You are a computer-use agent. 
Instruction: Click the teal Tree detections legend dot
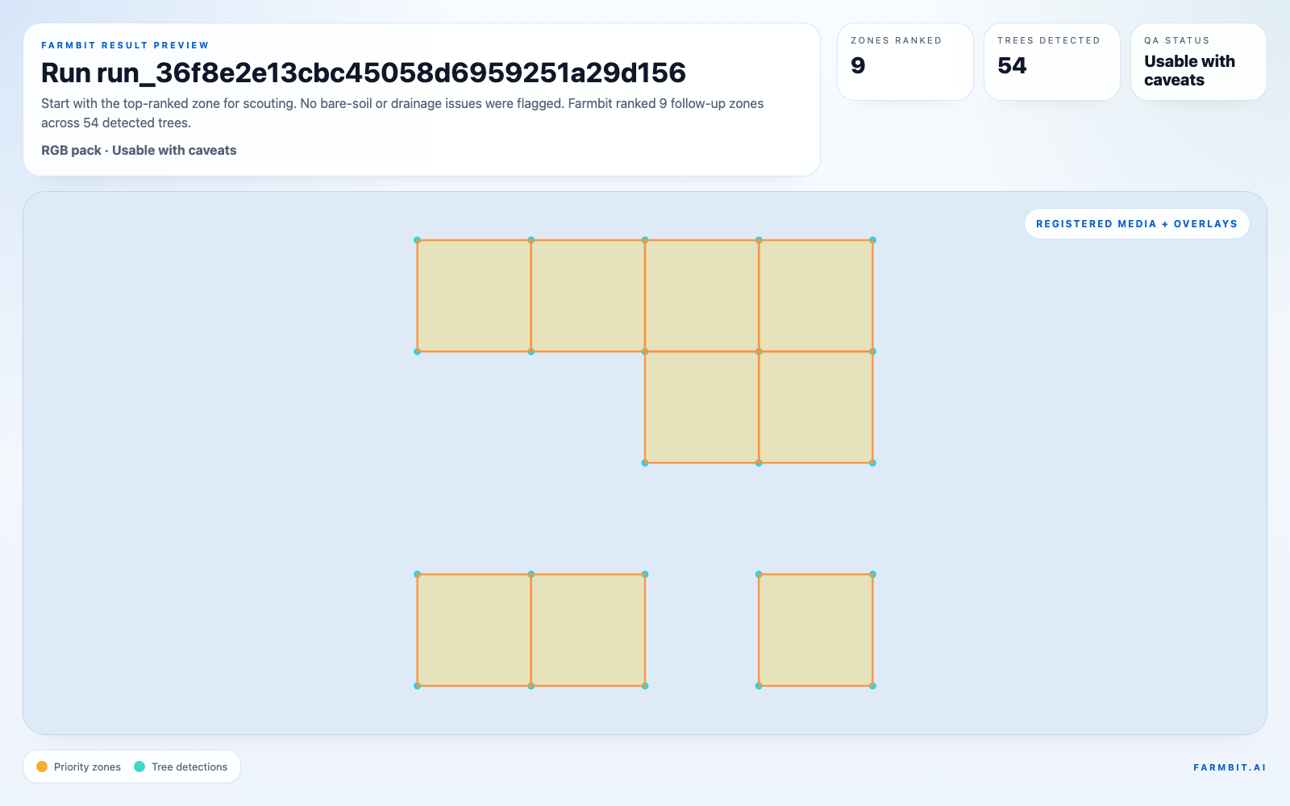[139, 767]
